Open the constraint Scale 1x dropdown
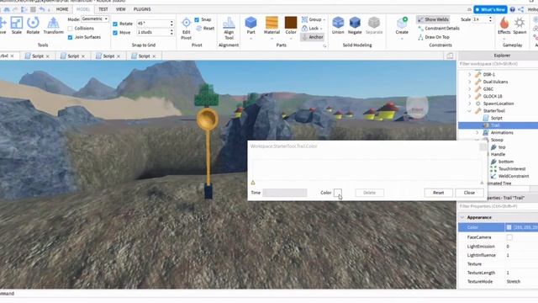The image size is (538, 303). (x=483, y=19)
